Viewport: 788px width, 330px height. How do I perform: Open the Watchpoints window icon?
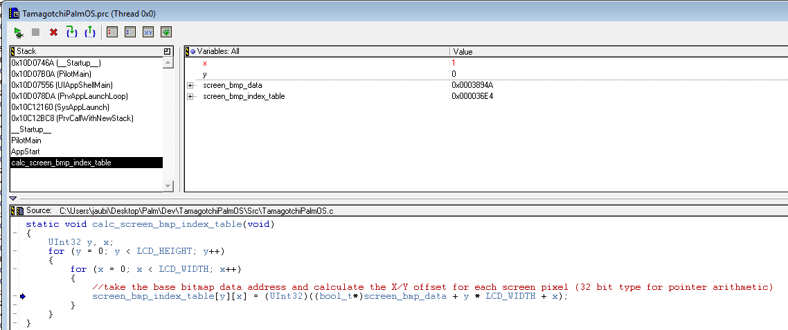pyautogui.click(x=130, y=33)
